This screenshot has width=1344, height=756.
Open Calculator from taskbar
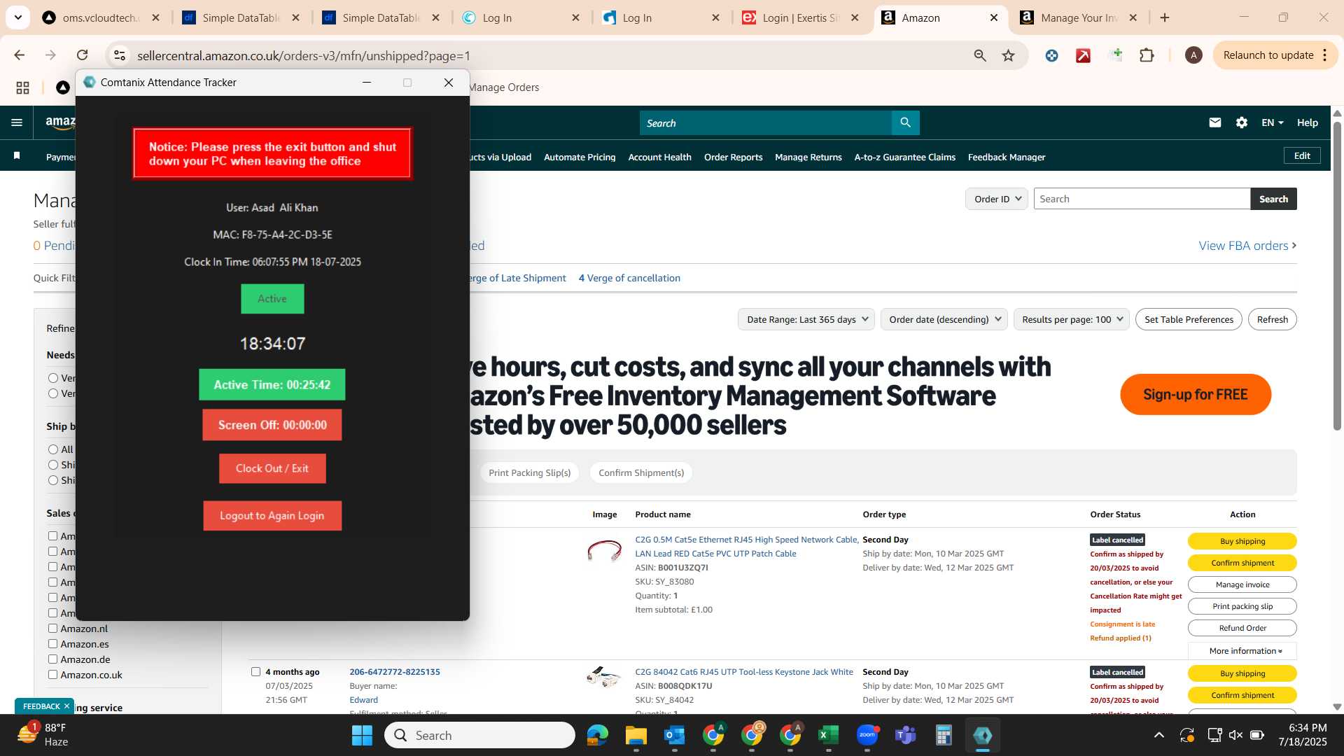(x=944, y=735)
